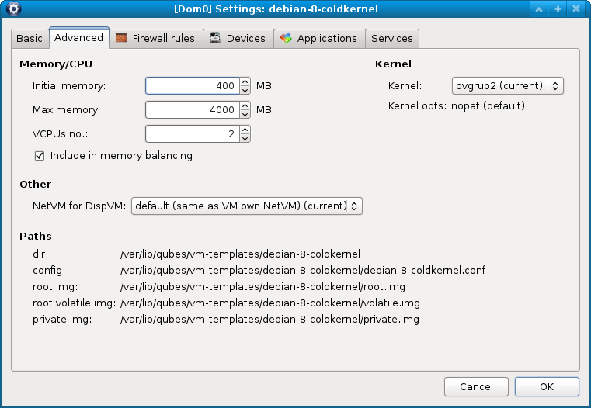Shade the window using title bar arrow
The image size is (591, 408).
click(539, 9)
